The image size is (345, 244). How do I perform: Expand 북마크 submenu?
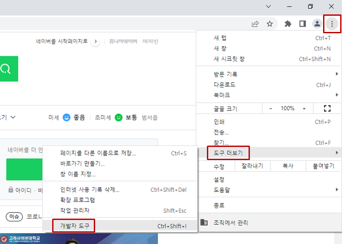[x=269, y=95]
